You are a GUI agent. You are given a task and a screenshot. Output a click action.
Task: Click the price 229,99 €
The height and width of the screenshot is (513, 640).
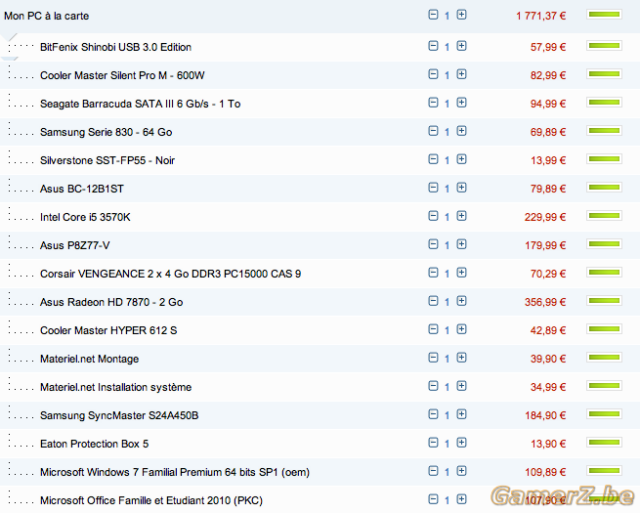545,217
